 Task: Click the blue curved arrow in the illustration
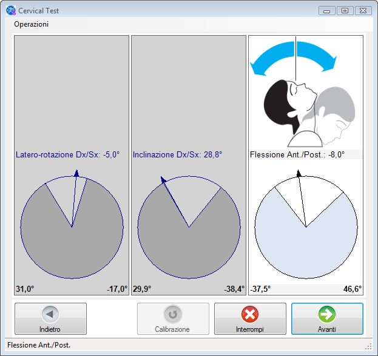pos(293,58)
